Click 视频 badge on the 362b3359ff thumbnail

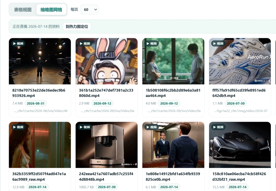point(18,127)
